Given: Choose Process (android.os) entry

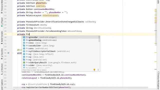Looking at the screenshot, I should click(60, 48).
